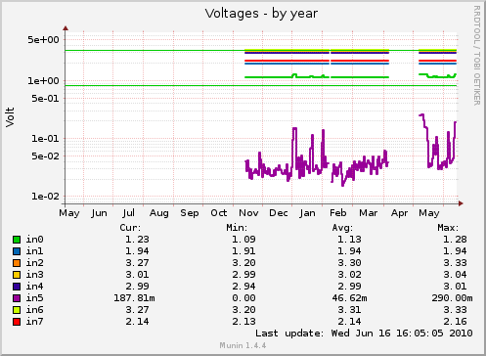Click the in2 legend label

coord(34,263)
